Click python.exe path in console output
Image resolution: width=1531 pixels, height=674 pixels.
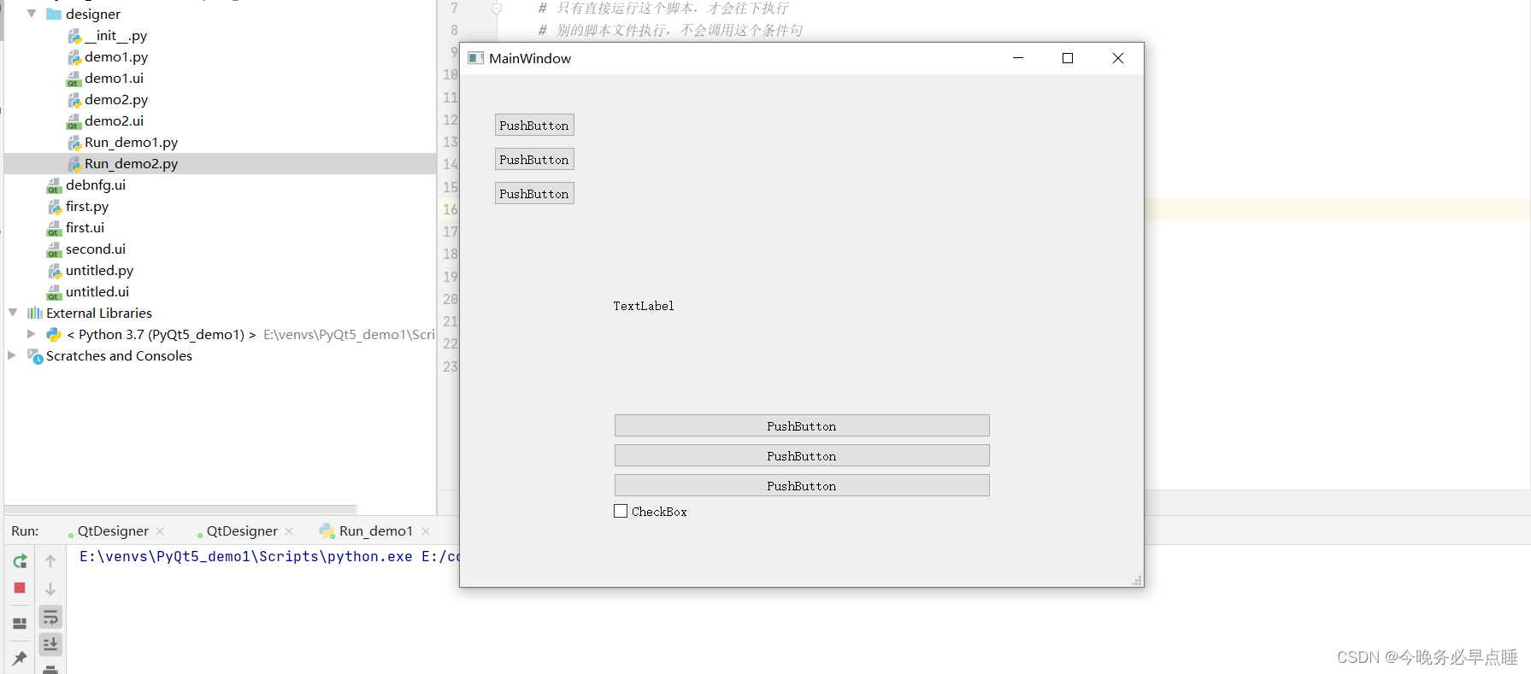point(246,557)
